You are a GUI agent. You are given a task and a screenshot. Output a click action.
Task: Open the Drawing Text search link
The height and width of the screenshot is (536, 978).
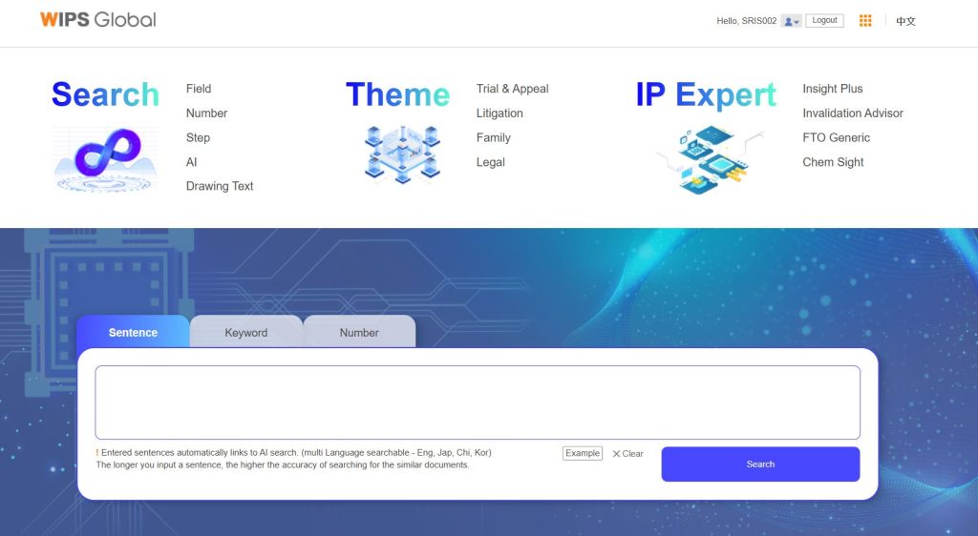220,186
